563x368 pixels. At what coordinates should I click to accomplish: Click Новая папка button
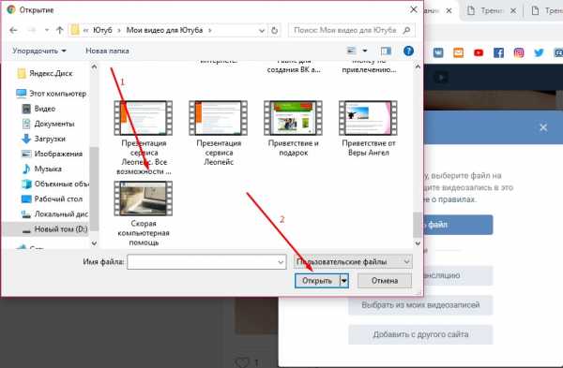pos(107,51)
